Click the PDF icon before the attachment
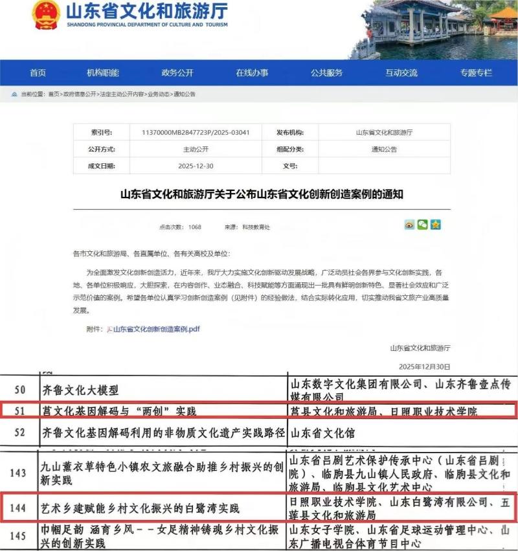This screenshot has width=518, height=551. pyautogui.click(x=109, y=329)
